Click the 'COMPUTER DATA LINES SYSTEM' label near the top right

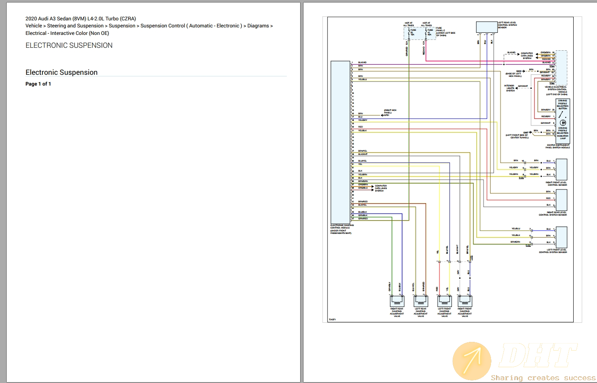tap(527, 56)
